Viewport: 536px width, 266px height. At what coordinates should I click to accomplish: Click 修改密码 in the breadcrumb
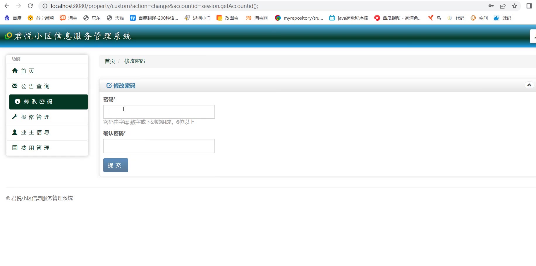click(x=135, y=61)
